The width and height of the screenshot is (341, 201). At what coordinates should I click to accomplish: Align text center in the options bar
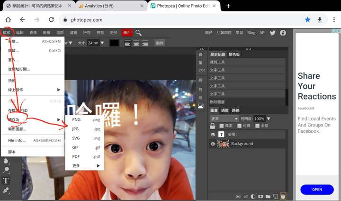coord(136,43)
